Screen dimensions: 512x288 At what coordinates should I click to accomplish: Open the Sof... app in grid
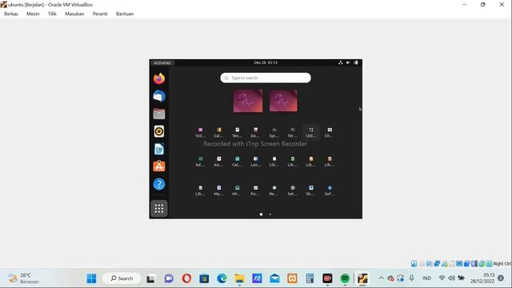(x=330, y=190)
